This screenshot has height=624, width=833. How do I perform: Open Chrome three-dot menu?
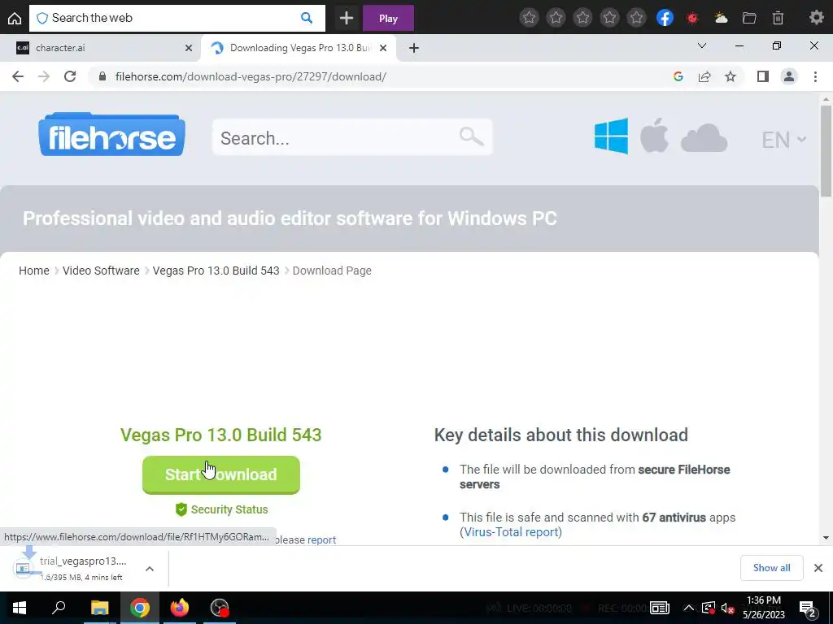click(815, 76)
